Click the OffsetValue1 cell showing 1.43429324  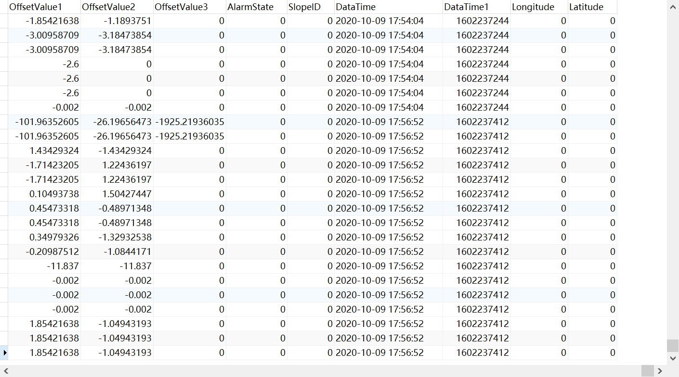point(44,151)
